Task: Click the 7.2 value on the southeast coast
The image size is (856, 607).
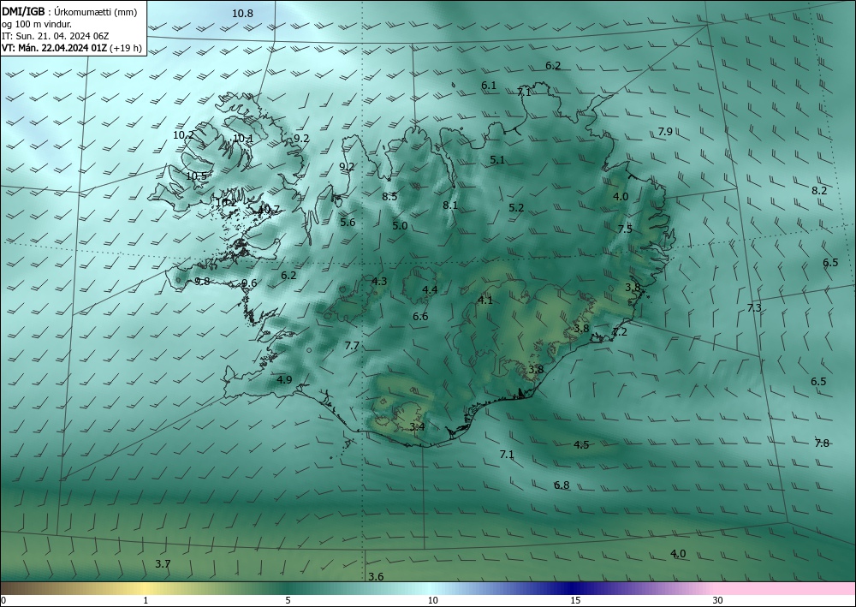Action: tap(620, 331)
